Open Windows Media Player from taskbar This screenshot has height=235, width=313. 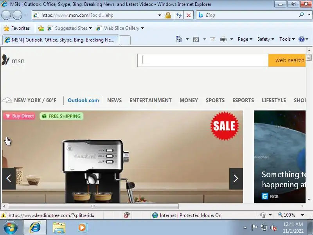82,228
